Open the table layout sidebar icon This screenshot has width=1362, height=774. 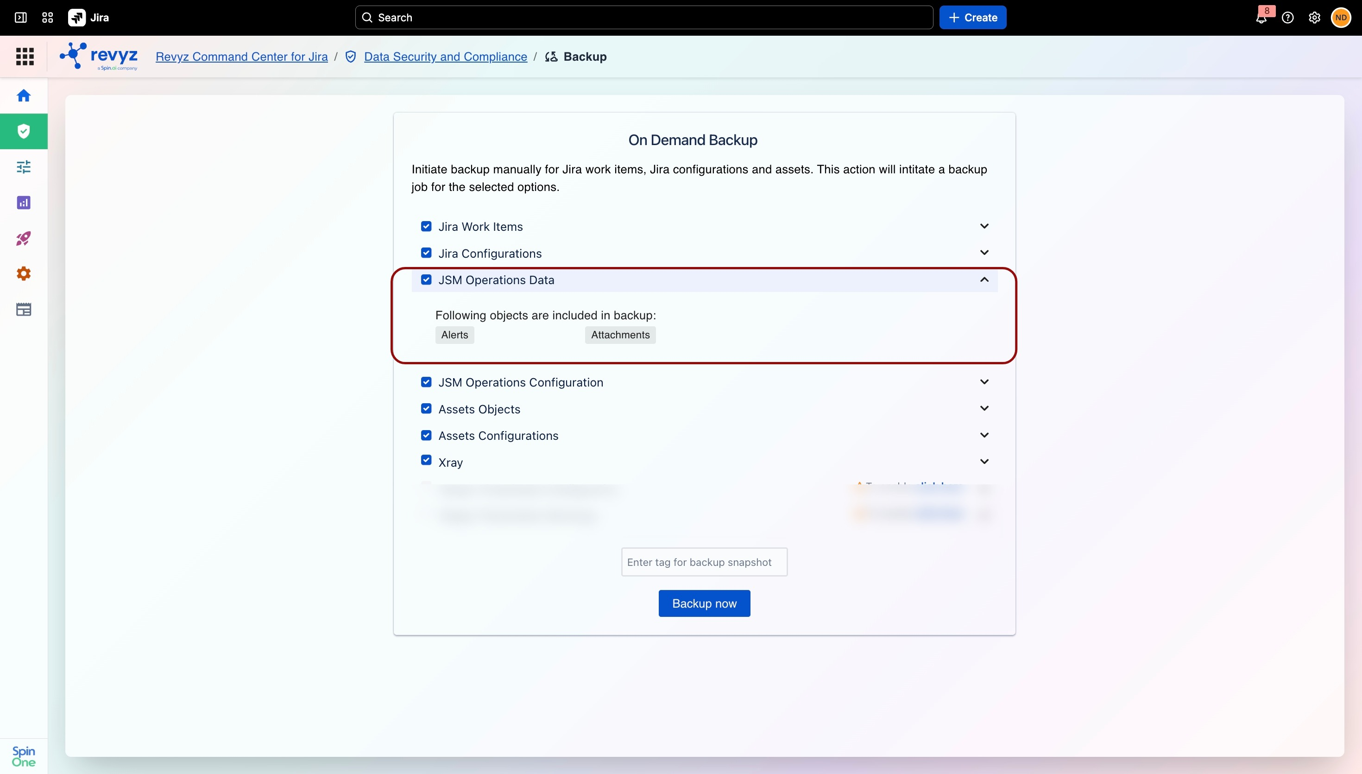click(x=24, y=310)
